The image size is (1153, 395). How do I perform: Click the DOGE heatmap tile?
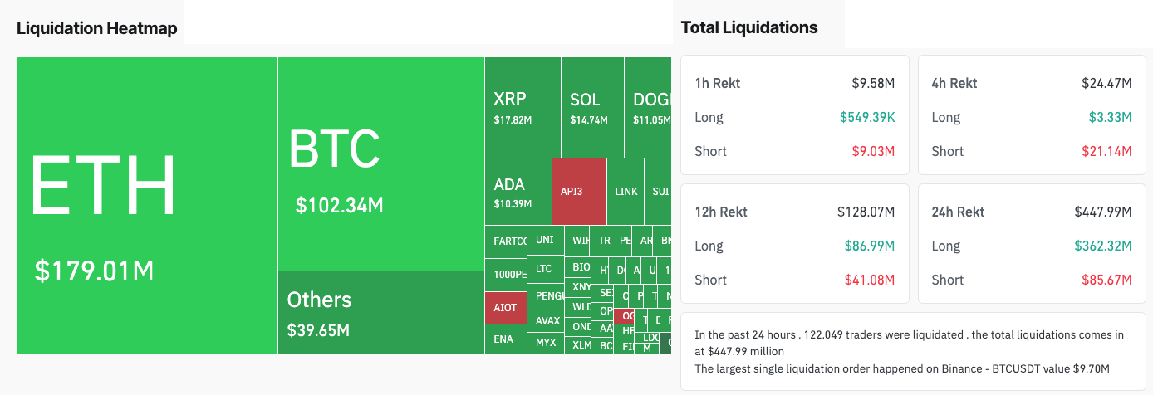[648, 108]
